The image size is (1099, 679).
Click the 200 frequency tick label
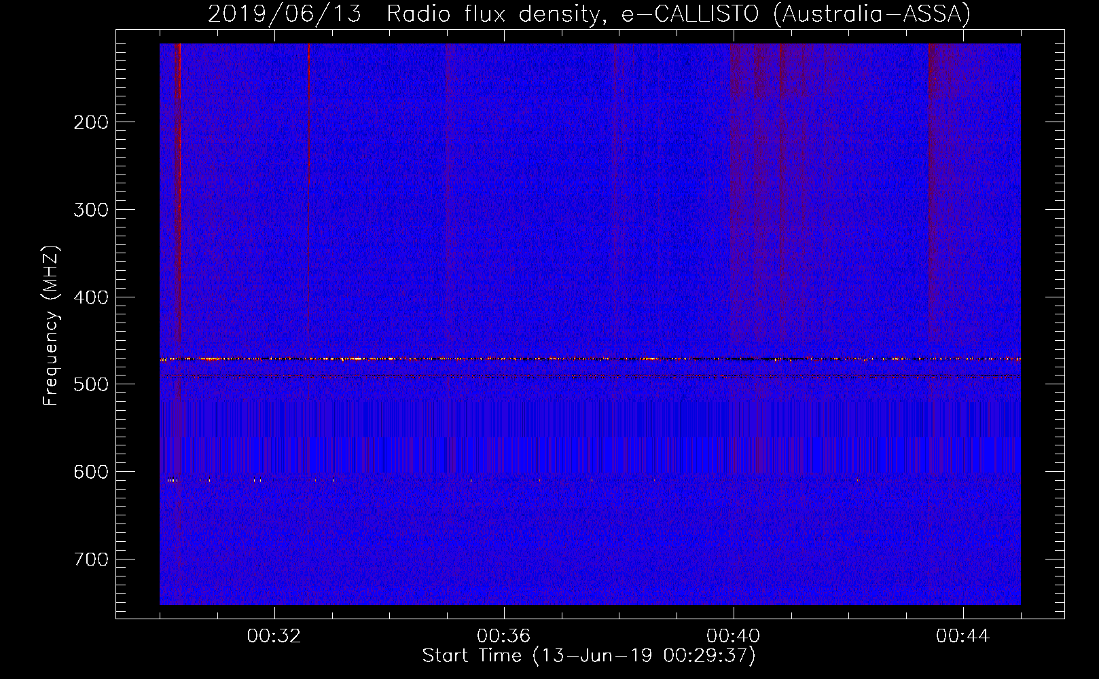click(91, 122)
